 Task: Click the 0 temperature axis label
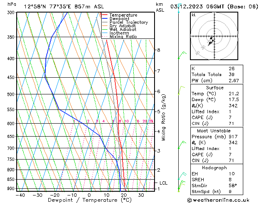[x=89, y=195]
